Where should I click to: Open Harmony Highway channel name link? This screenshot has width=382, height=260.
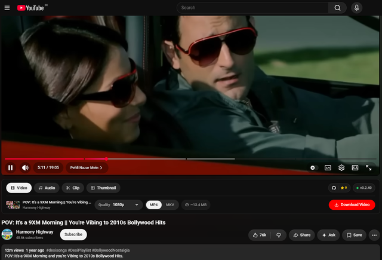pyautogui.click(x=35, y=232)
